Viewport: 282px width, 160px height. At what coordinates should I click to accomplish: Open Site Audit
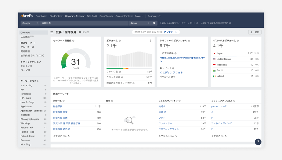[92, 16]
